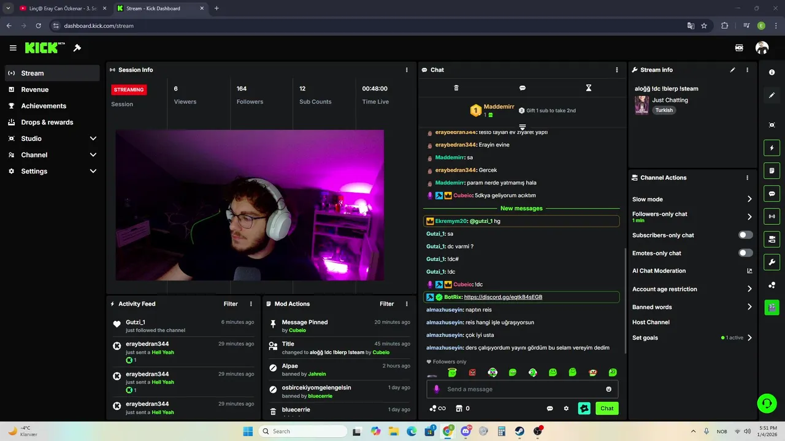
Task: Toggle Subscribers-only chat switch
Action: (x=746, y=235)
